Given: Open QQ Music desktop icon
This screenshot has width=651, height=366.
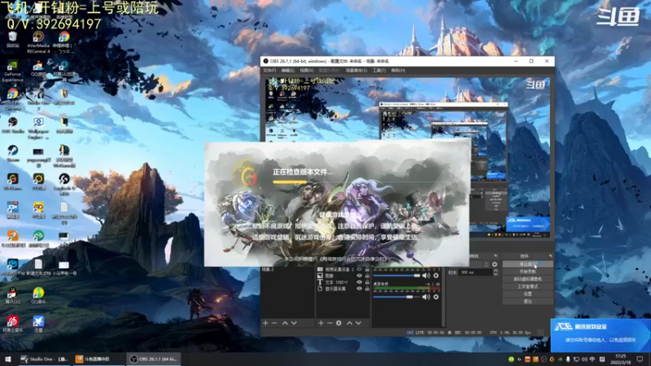Looking at the screenshot, I should 38,295.
